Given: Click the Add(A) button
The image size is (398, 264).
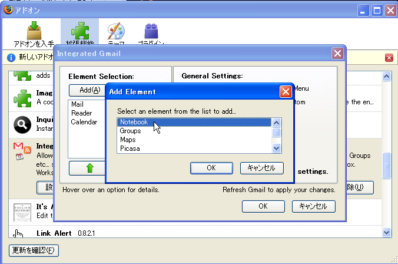Looking at the screenshot, I should (x=87, y=90).
